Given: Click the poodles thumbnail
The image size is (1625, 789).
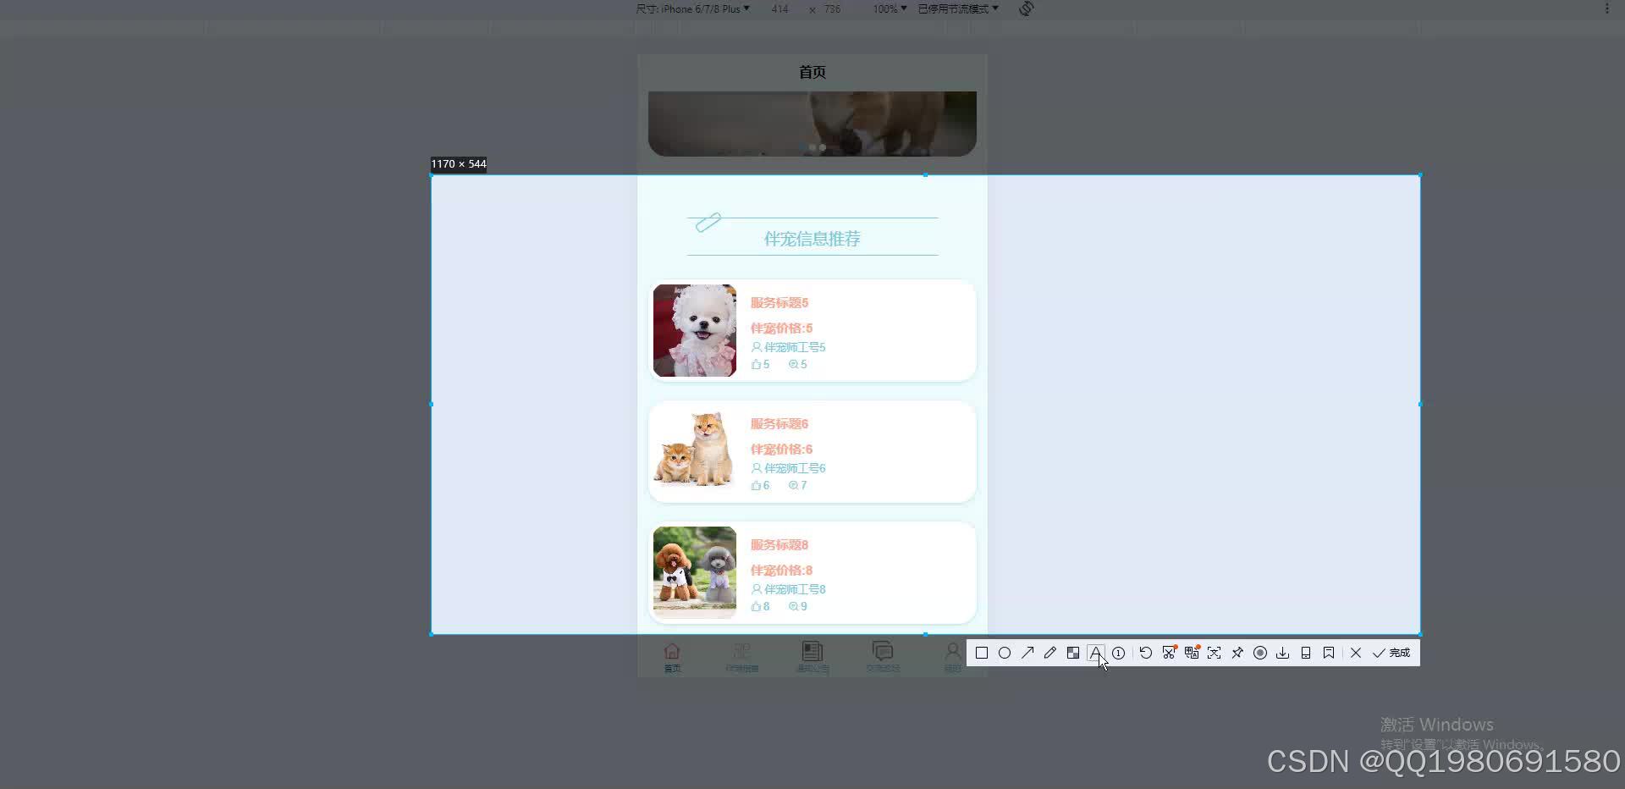Looking at the screenshot, I should 695,572.
